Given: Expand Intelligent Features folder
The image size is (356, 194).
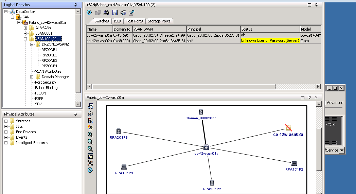Looking at the screenshot, I should tap(6, 143).
